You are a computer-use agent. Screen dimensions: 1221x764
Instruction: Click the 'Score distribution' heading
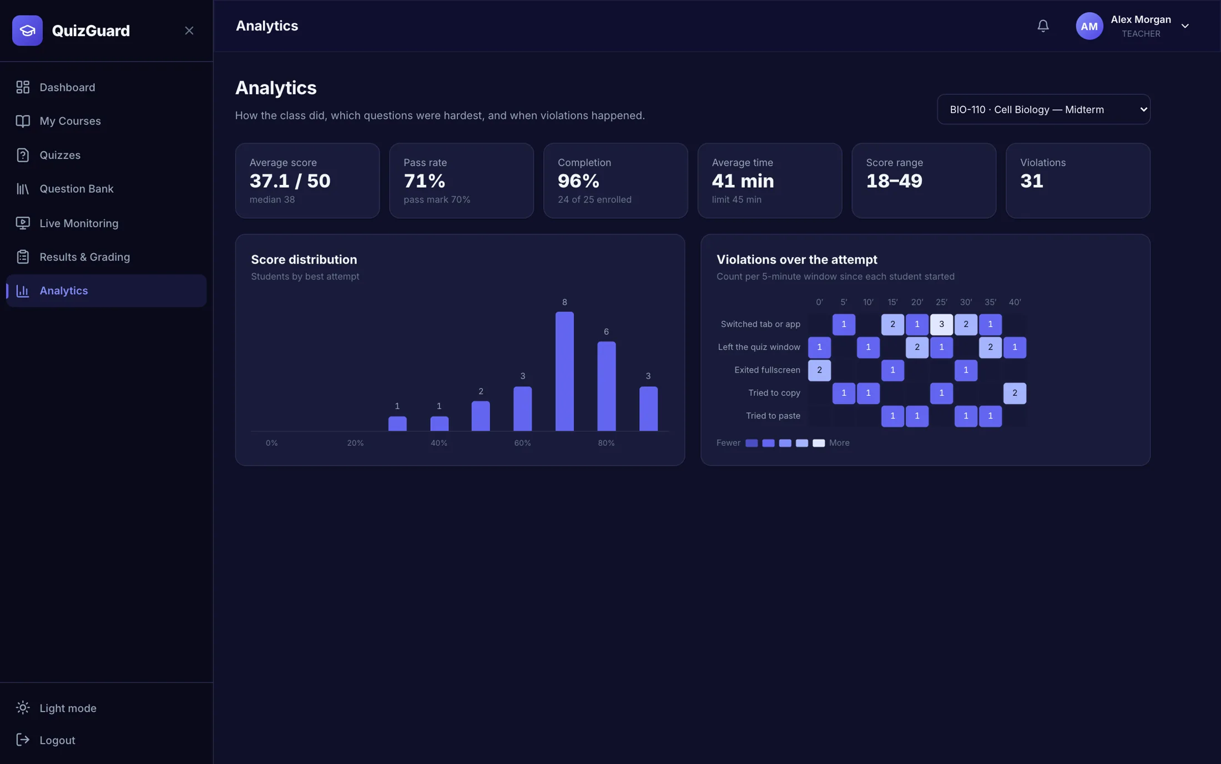[x=304, y=259]
